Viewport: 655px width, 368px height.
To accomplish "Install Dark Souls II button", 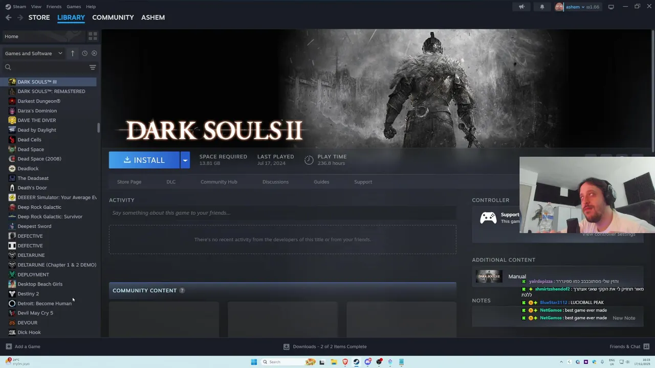I will coord(144,160).
